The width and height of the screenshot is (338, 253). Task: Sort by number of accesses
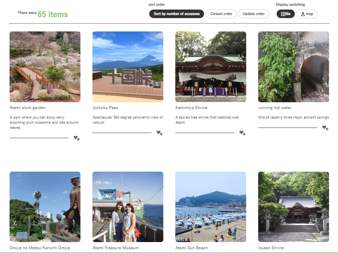coord(176,14)
